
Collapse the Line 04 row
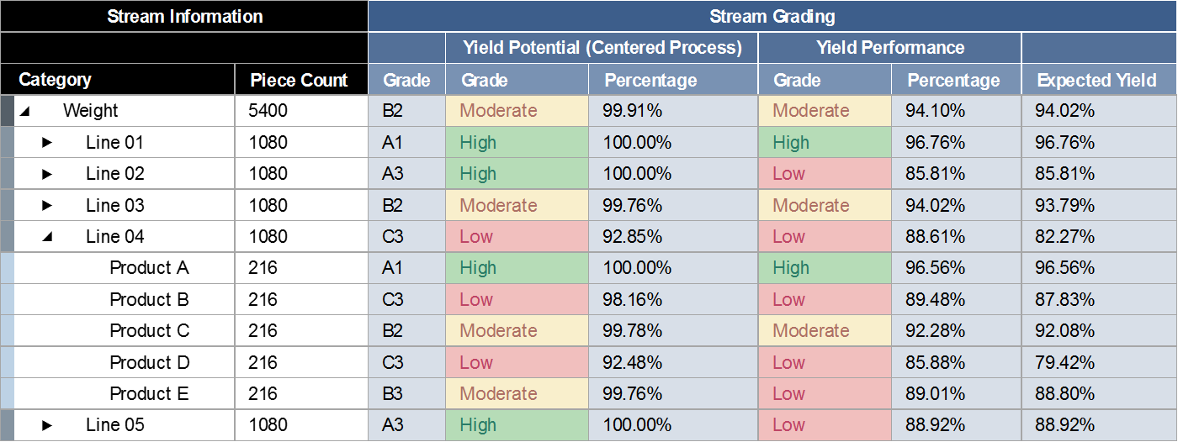click(47, 237)
